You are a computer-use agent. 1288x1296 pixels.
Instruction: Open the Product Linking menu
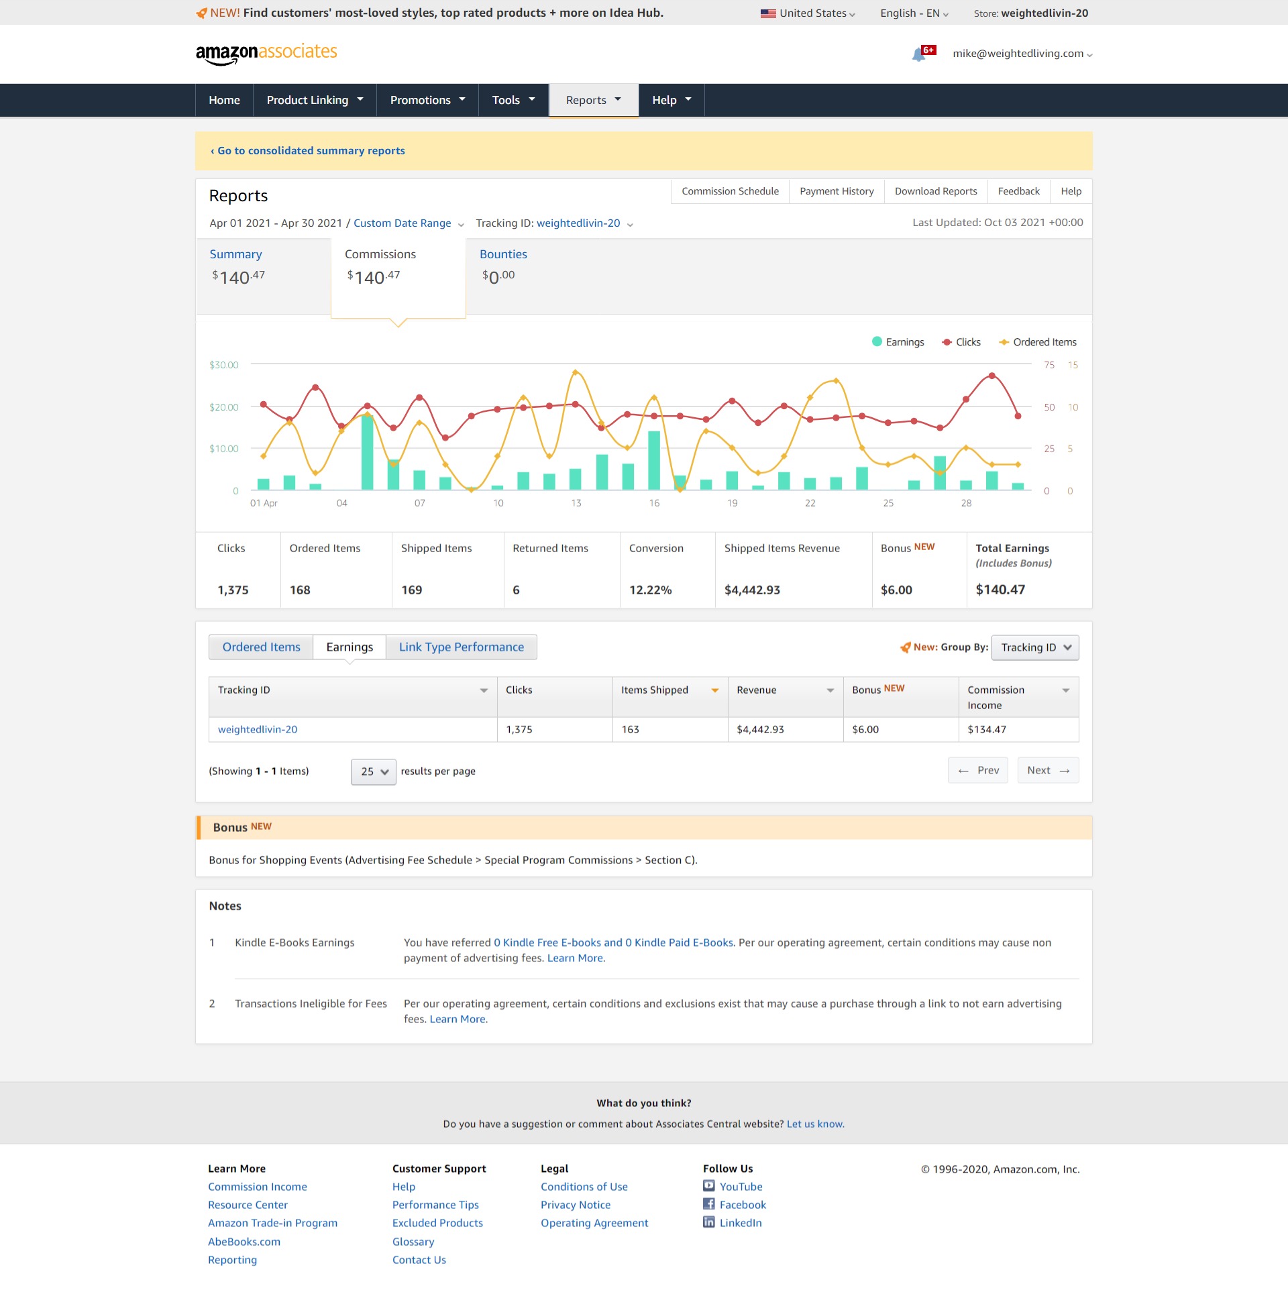[315, 100]
